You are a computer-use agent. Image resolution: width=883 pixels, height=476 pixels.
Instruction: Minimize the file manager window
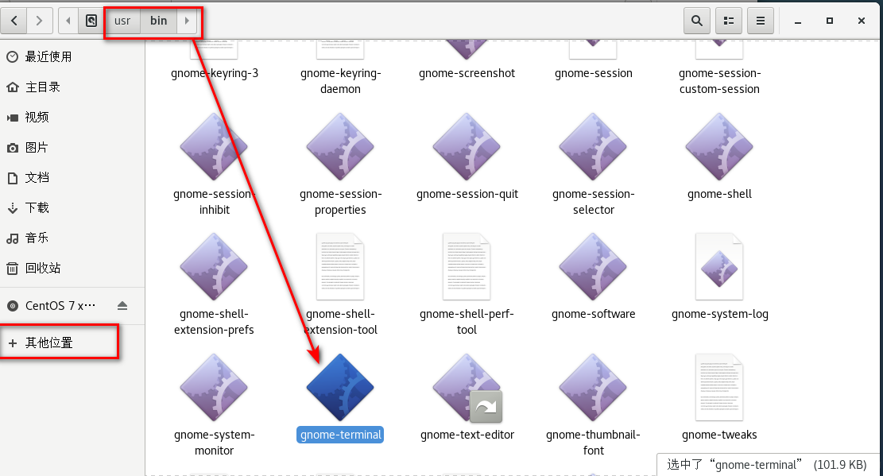pos(798,21)
